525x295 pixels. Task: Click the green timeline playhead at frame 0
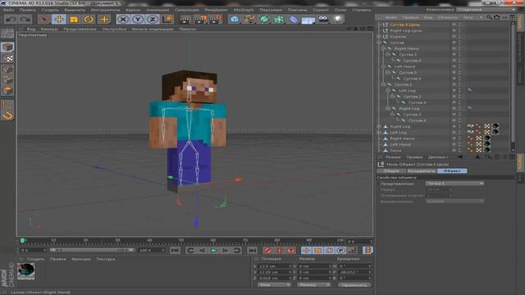coord(22,240)
